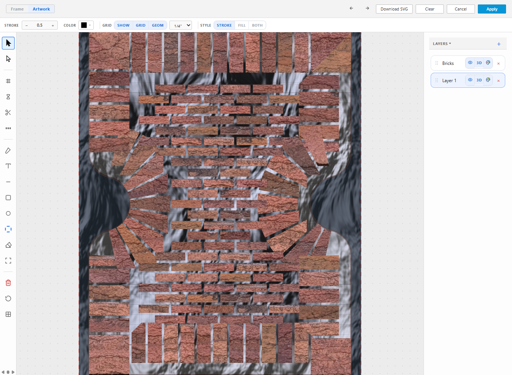Expand the LAYERS panel header menu

[x=442, y=43]
